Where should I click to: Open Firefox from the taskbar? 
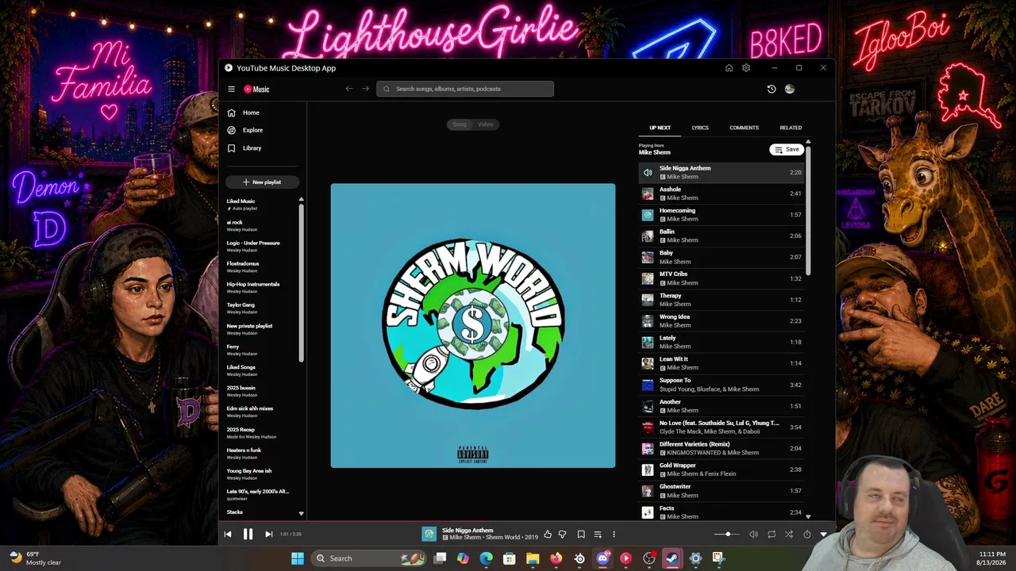[556, 558]
